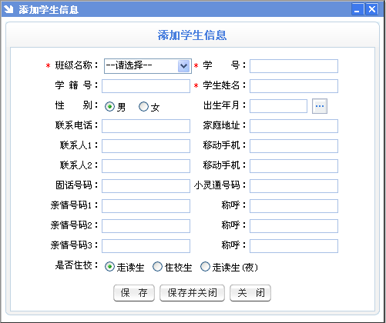Click the arrow icon in the title bar

pyautogui.click(x=8, y=9)
